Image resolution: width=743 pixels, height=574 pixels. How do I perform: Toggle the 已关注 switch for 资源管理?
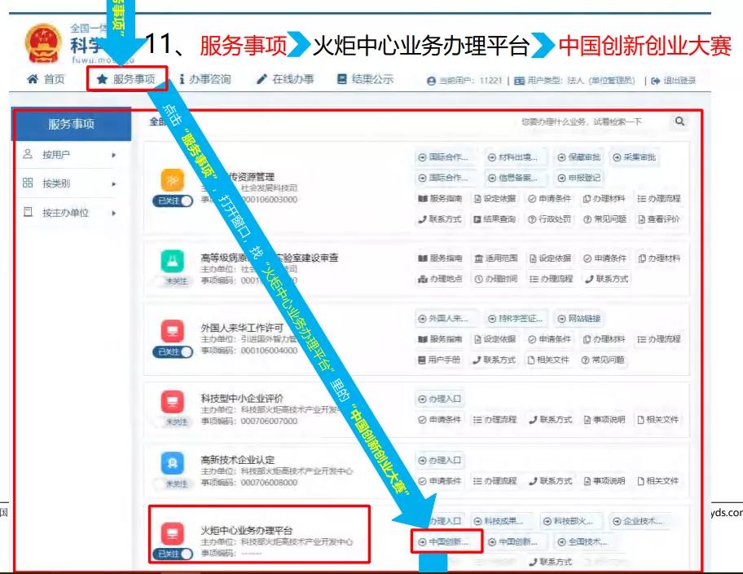coord(173,201)
